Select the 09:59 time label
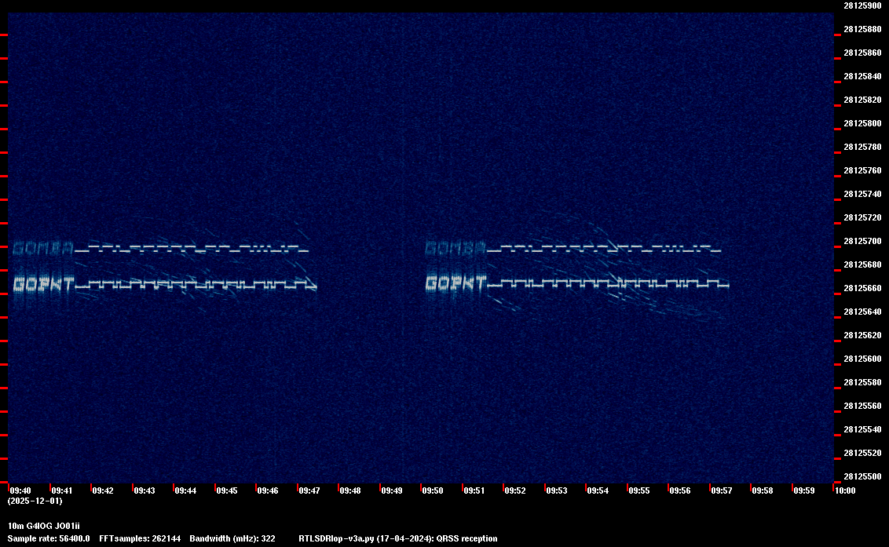The width and height of the screenshot is (889, 547). 804,490
